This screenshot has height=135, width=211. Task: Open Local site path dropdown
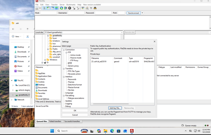point(122,32)
